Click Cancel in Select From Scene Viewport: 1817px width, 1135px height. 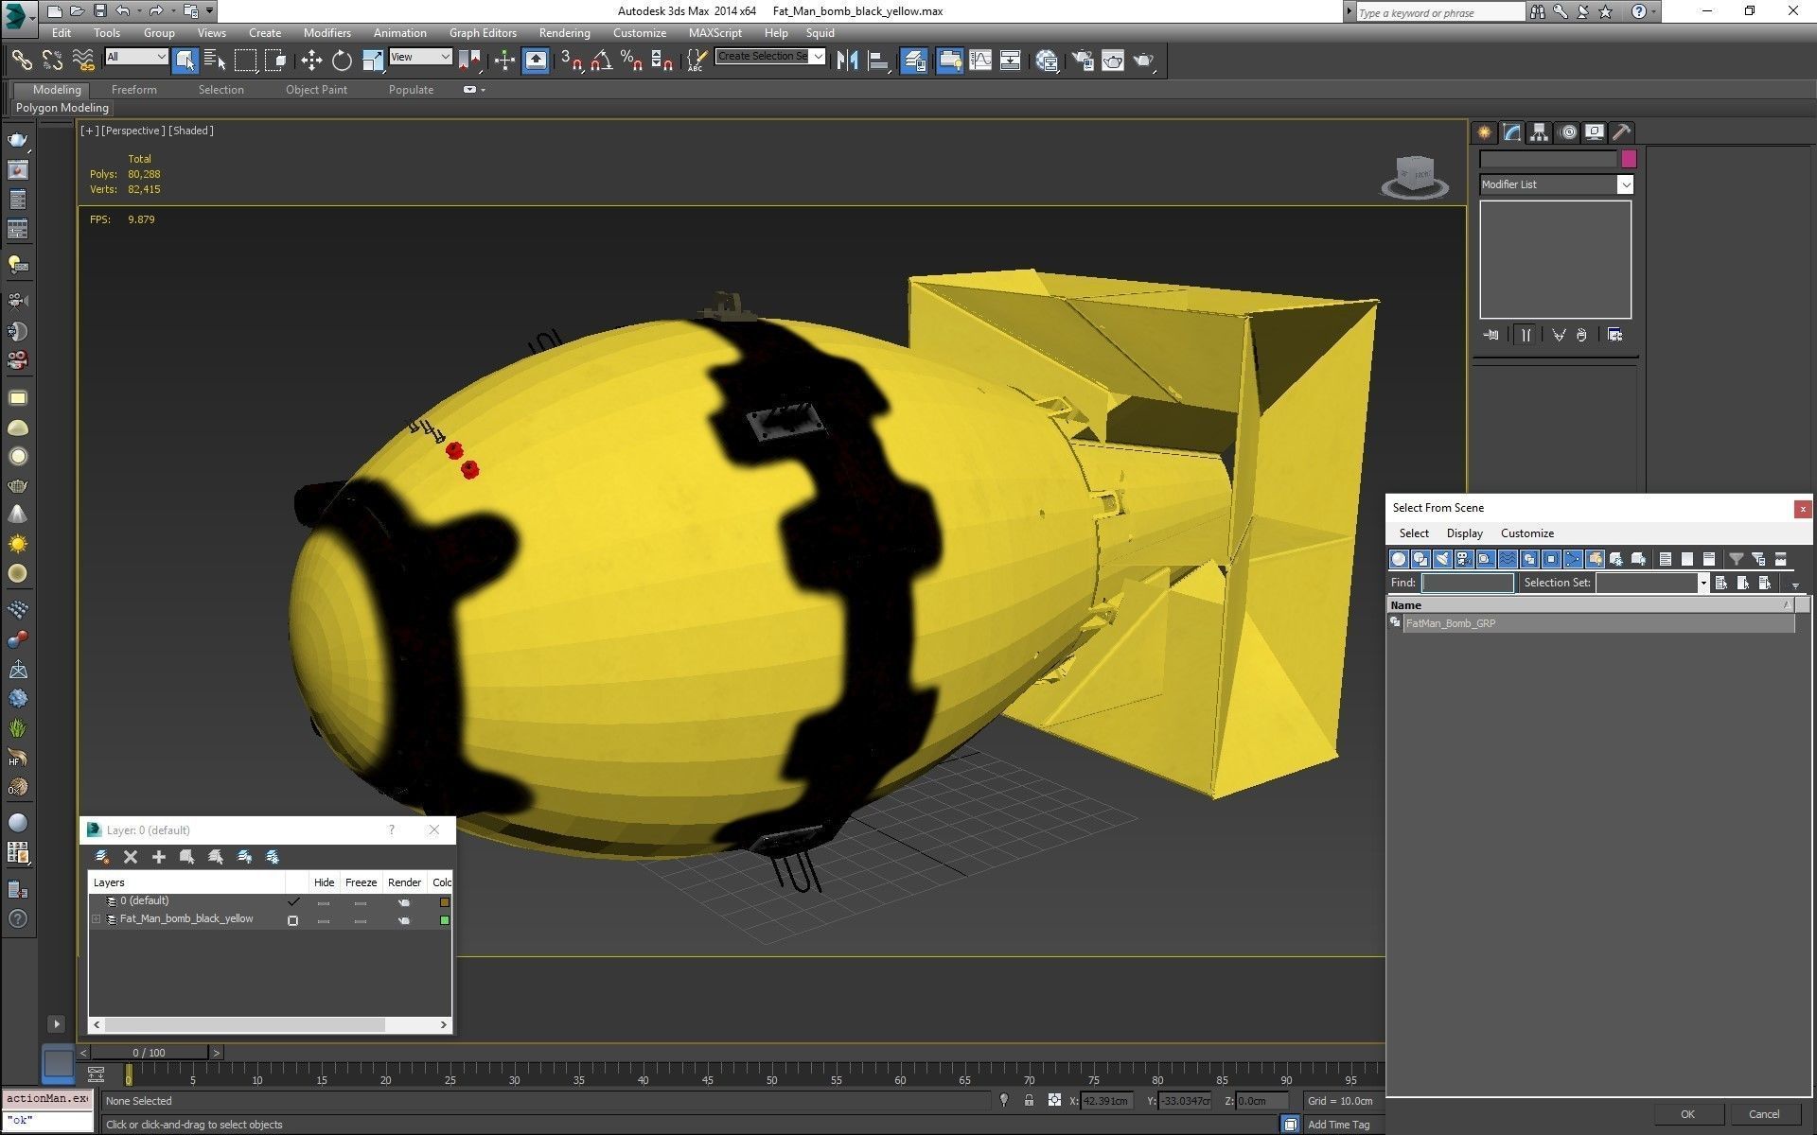1763,1113
